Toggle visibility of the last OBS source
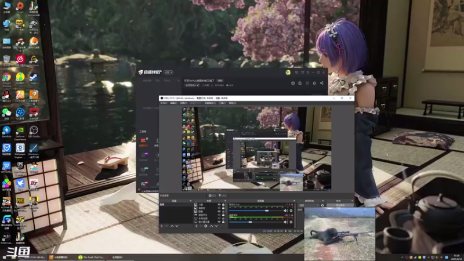464x261 pixels. tap(219, 222)
